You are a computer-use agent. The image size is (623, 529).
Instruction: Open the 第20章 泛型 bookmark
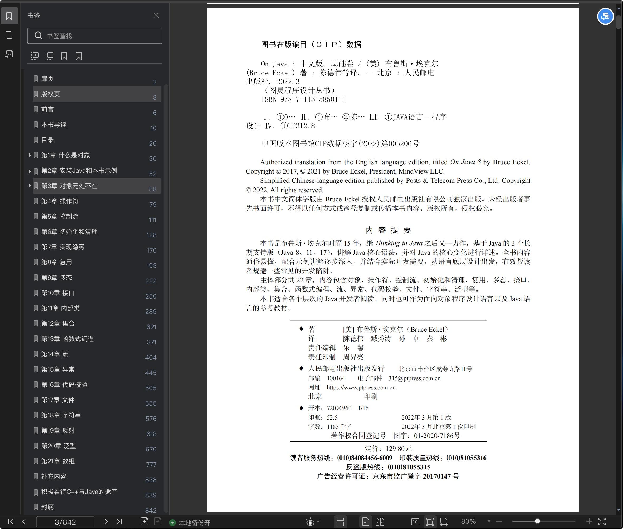click(97, 446)
